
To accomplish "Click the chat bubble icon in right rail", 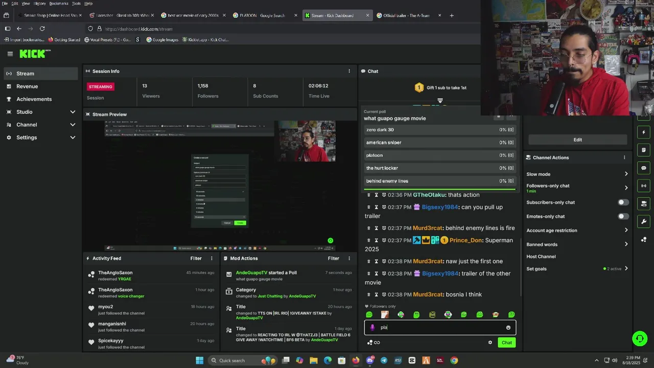I will point(644,168).
